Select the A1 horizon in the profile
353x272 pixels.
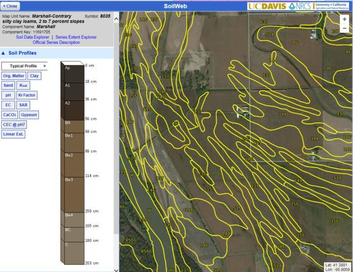pos(74,92)
